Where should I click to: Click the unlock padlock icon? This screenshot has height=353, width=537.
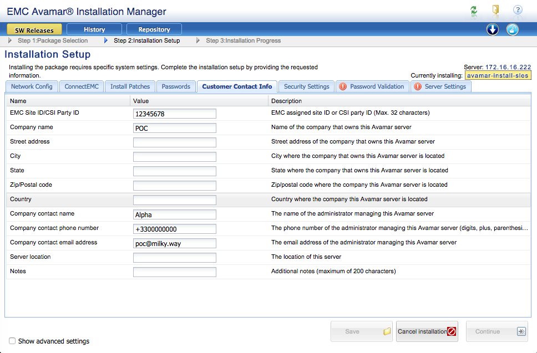(x=513, y=29)
